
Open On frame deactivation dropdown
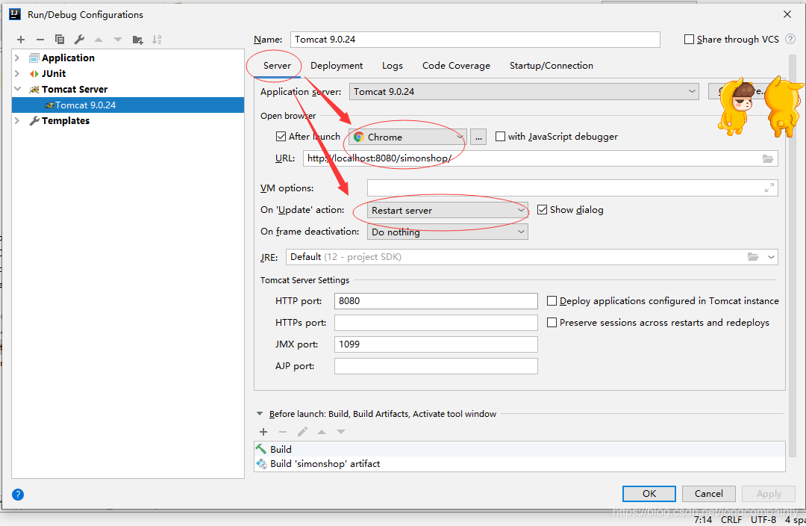coord(447,232)
